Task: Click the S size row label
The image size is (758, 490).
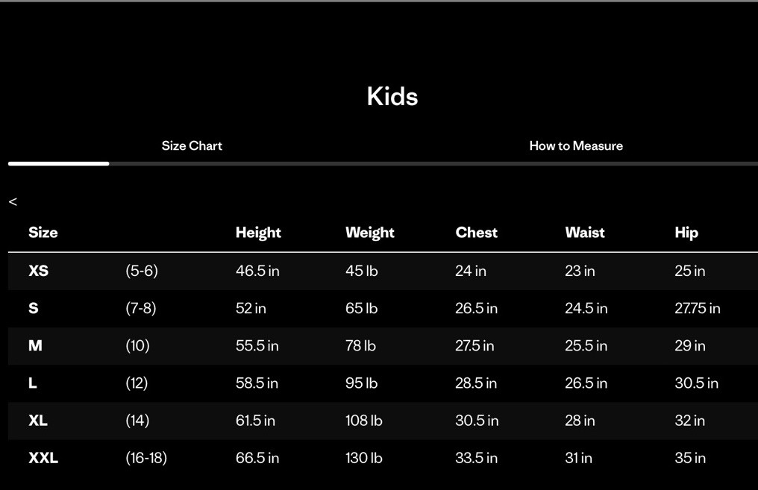Action: [x=34, y=308]
